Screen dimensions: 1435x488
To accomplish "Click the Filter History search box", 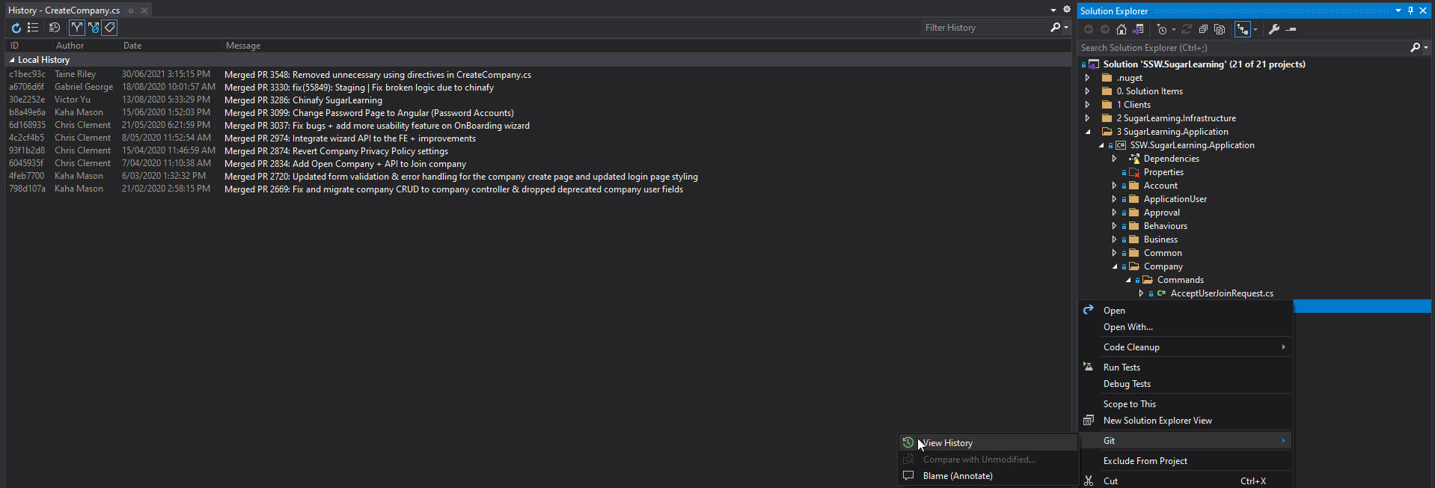I will 984,28.
